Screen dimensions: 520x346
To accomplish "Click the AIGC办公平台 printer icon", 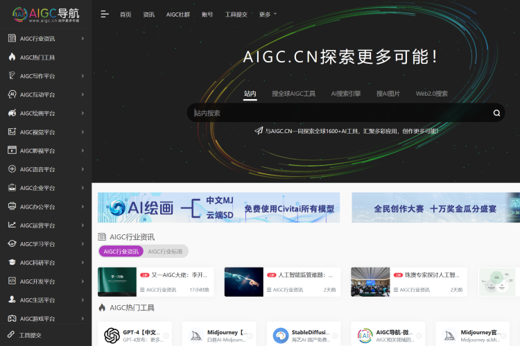I will click(12, 207).
